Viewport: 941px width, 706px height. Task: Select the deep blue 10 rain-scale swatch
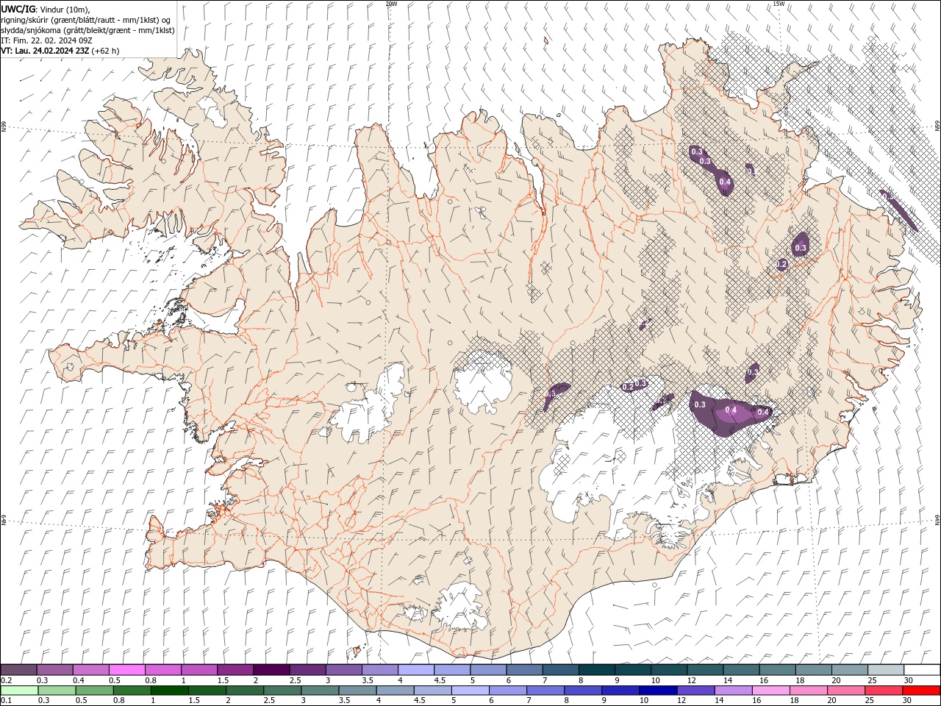point(658,691)
